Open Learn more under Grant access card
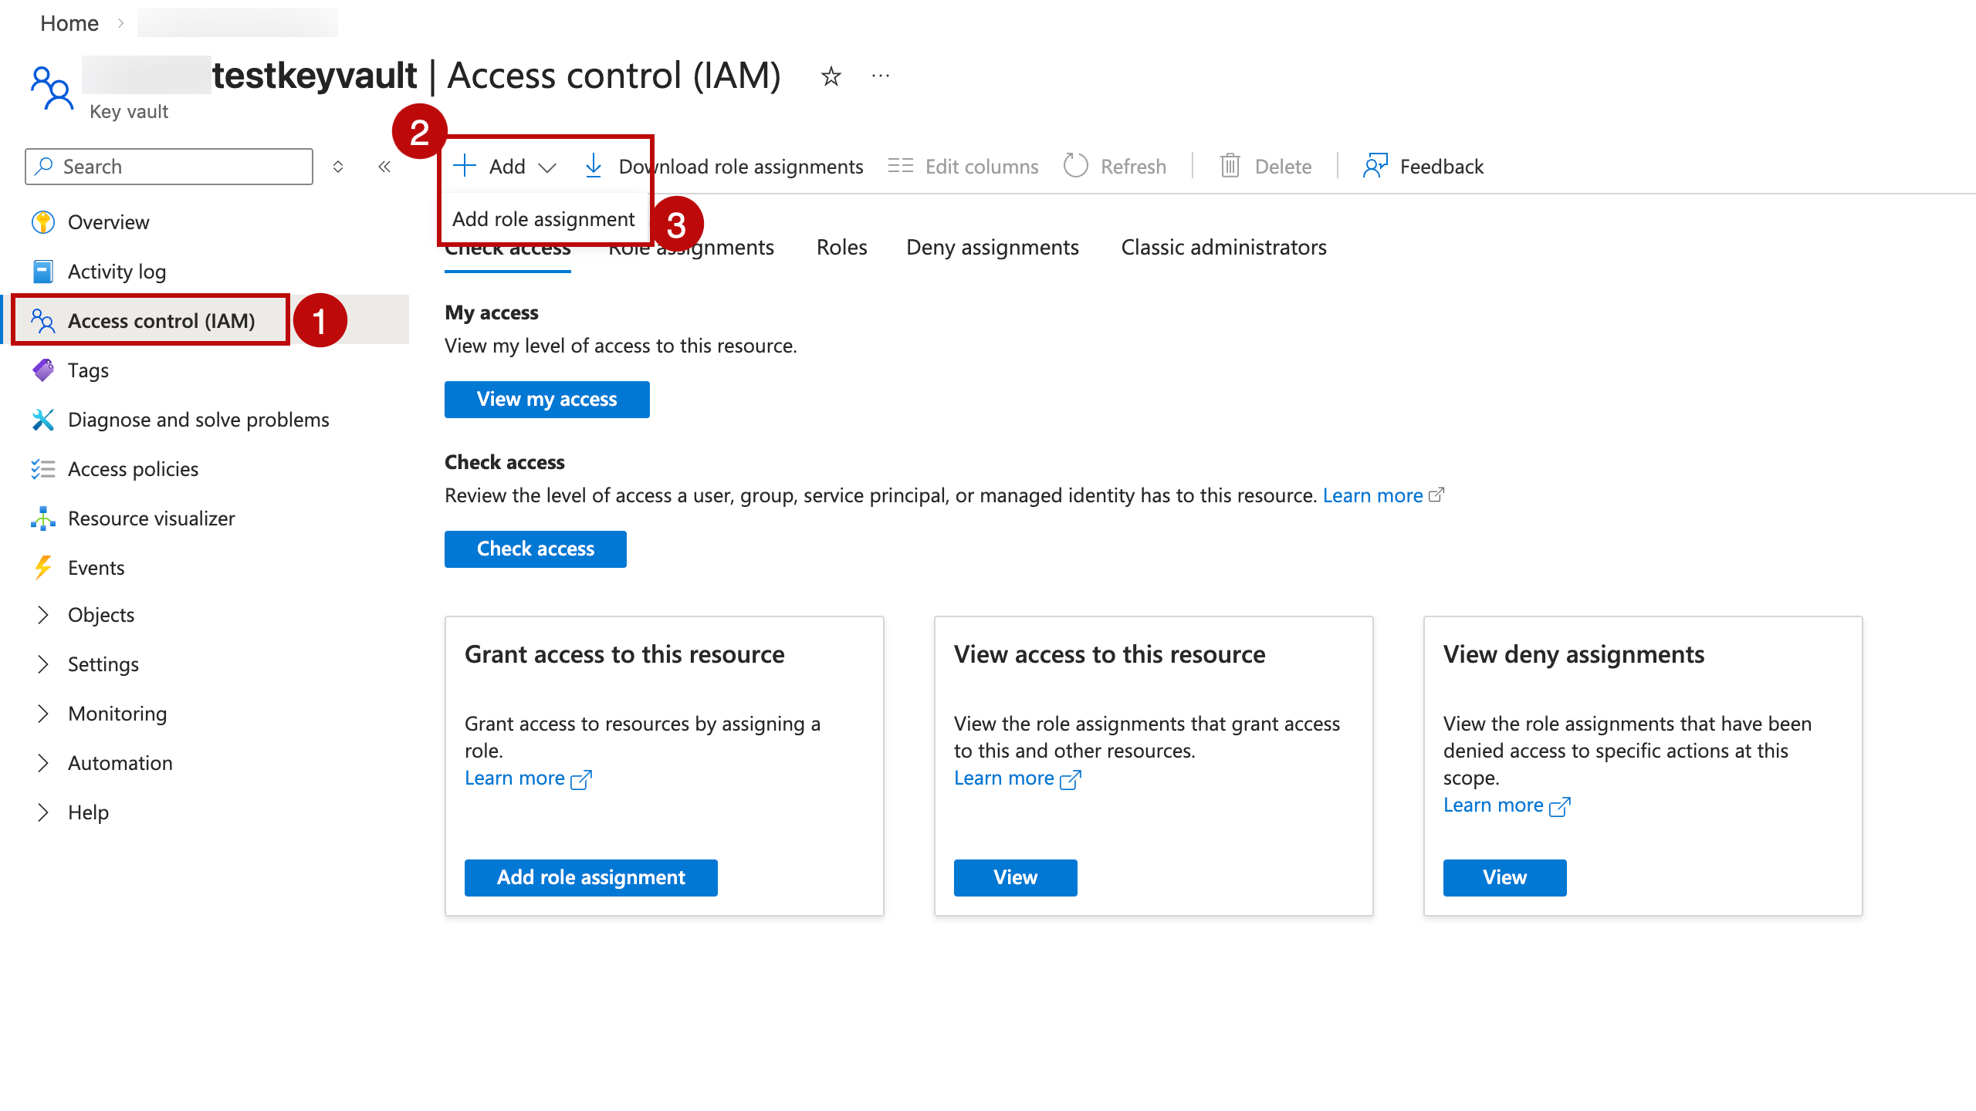Screen dimensions: 1976x1111 tap(516, 778)
